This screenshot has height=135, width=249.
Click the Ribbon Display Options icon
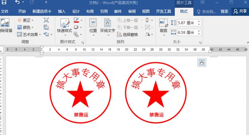pos(202,2)
